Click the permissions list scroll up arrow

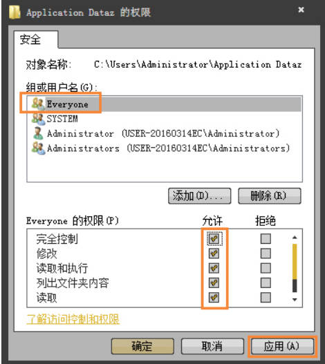295,237
